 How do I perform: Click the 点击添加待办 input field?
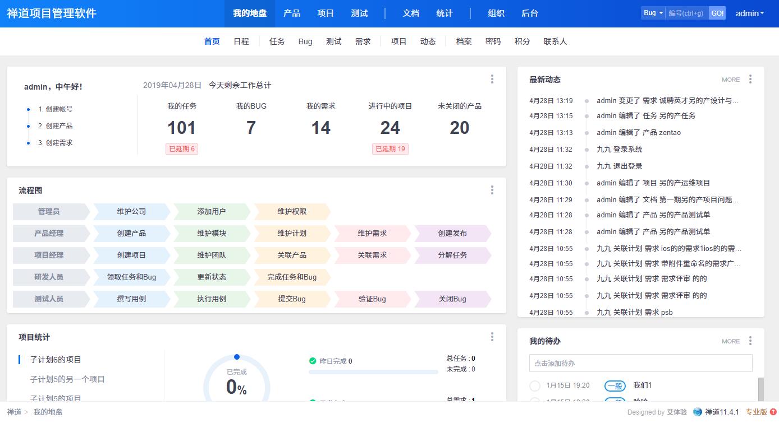coord(640,363)
